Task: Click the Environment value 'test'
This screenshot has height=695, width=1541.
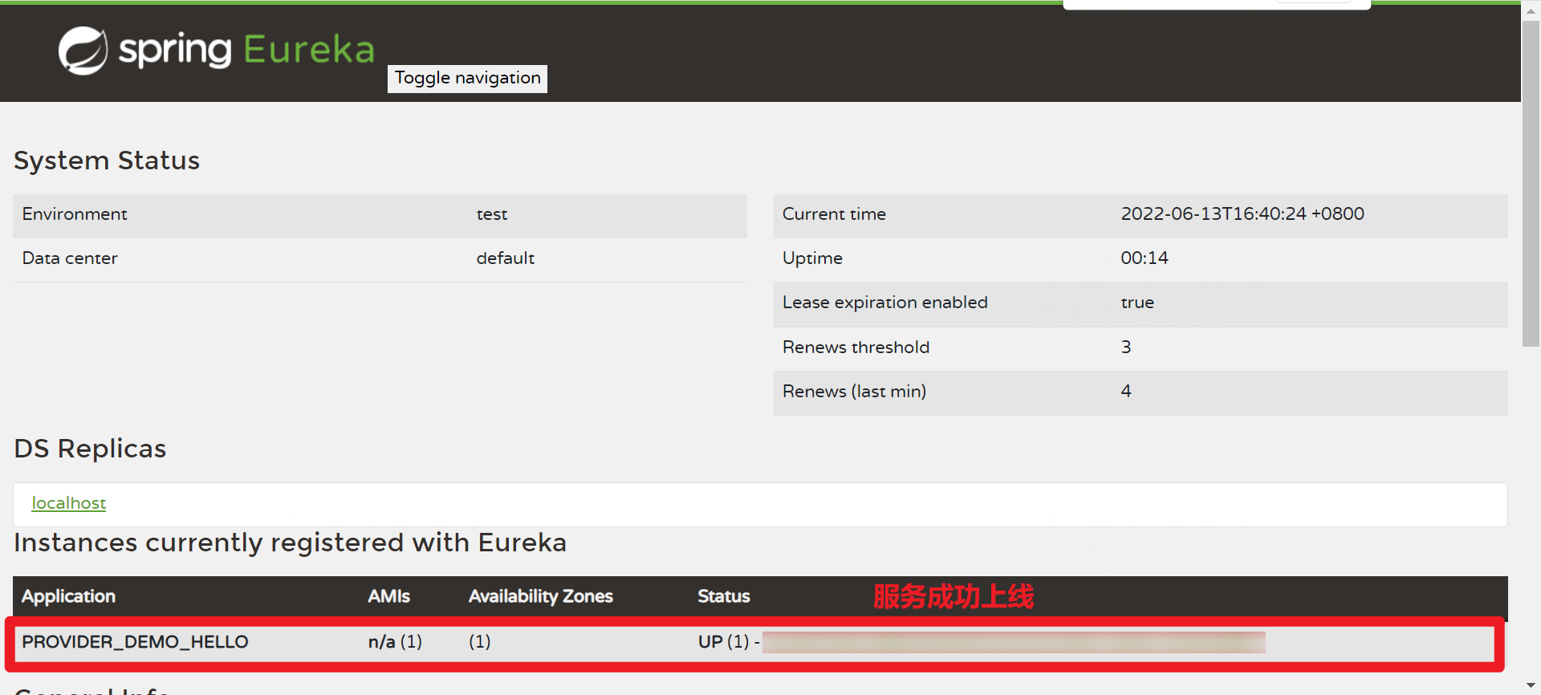Action: [492, 214]
